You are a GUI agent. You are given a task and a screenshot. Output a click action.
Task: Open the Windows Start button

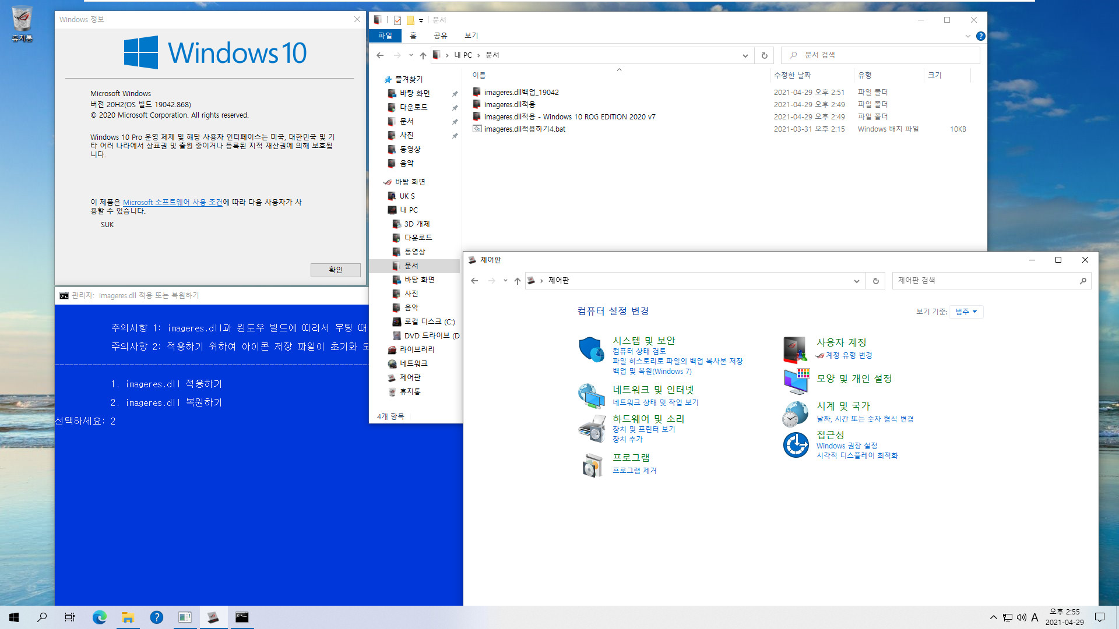14,617
